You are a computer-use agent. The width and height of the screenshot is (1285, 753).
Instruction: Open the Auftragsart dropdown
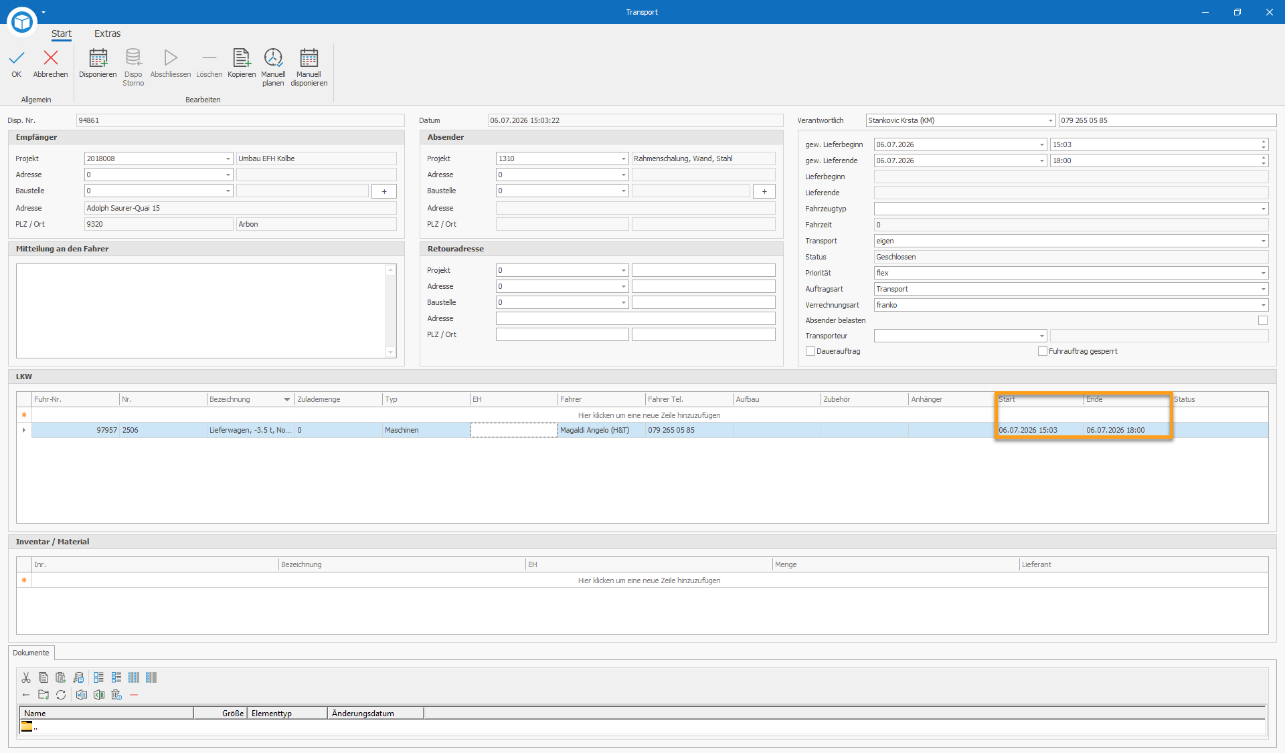(x=1263, y=289)
